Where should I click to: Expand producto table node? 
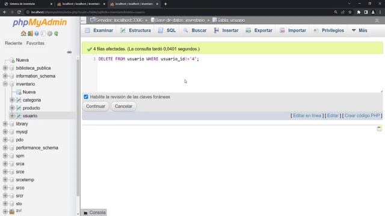pos(12,108)
